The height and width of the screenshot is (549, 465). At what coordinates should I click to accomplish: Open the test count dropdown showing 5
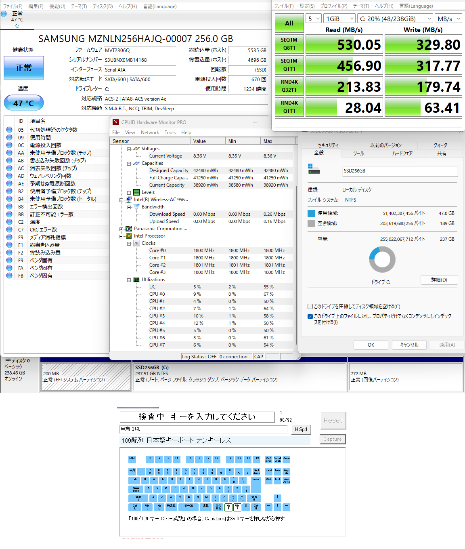coord(314,19)
